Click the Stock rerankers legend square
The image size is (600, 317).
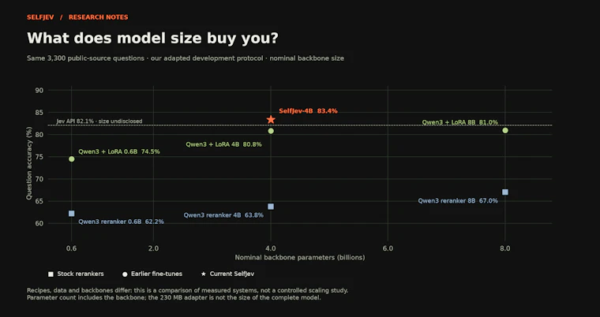51,274
